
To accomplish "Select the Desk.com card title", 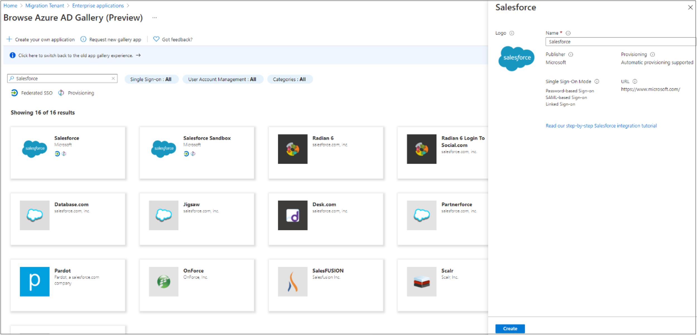I will click(x=324, y=204).
